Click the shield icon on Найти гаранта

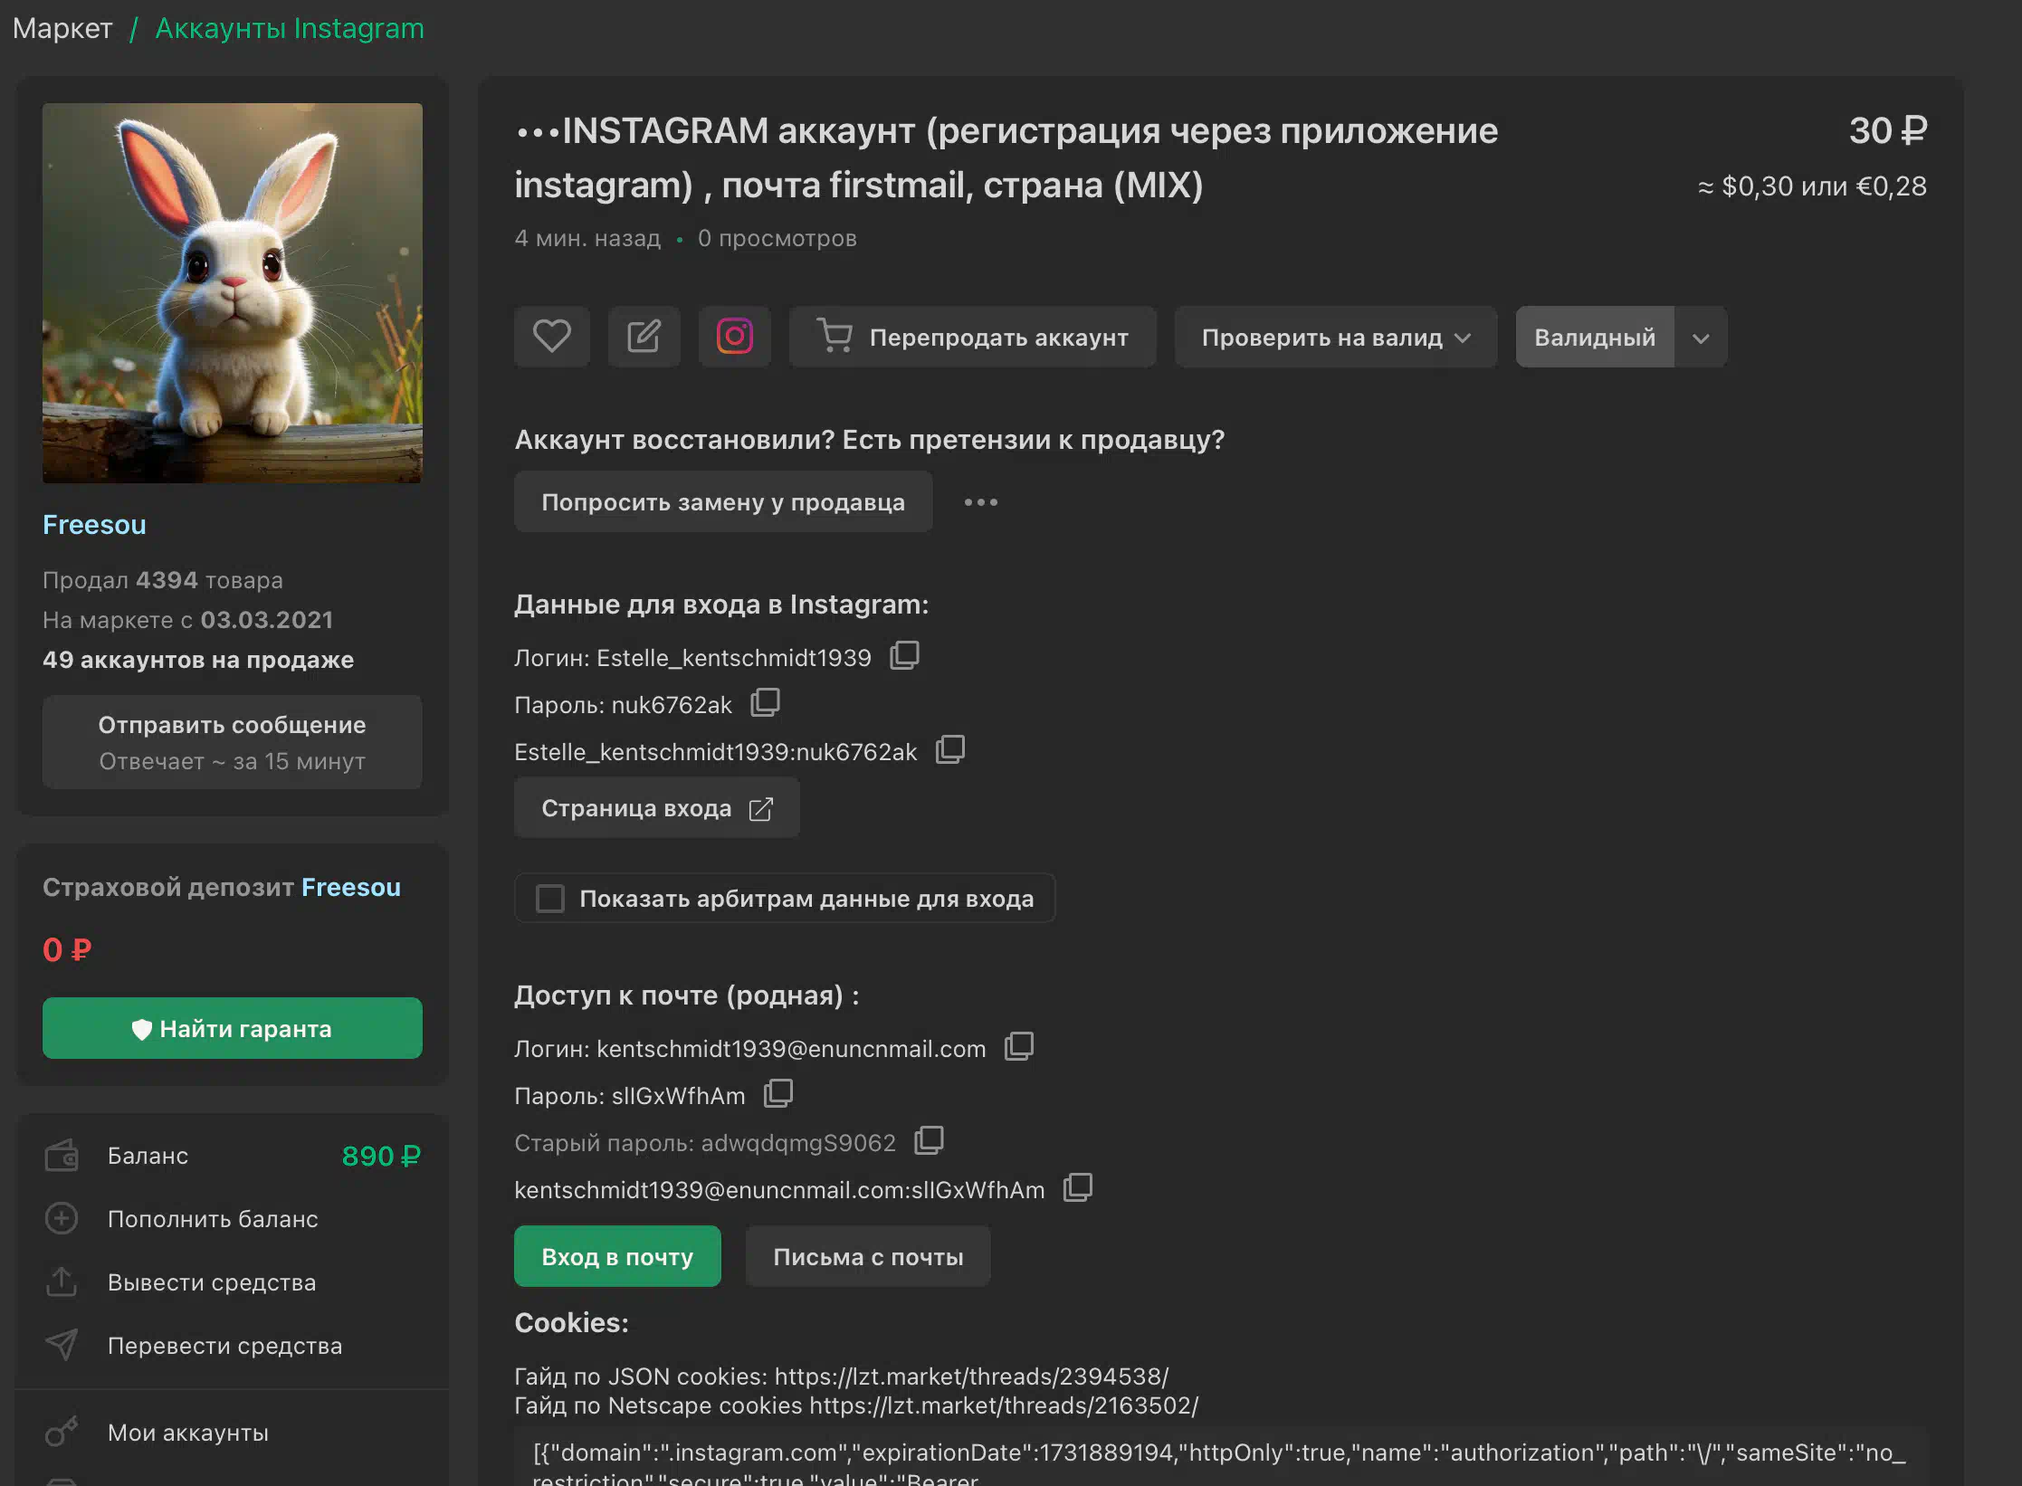(141, 1029)
